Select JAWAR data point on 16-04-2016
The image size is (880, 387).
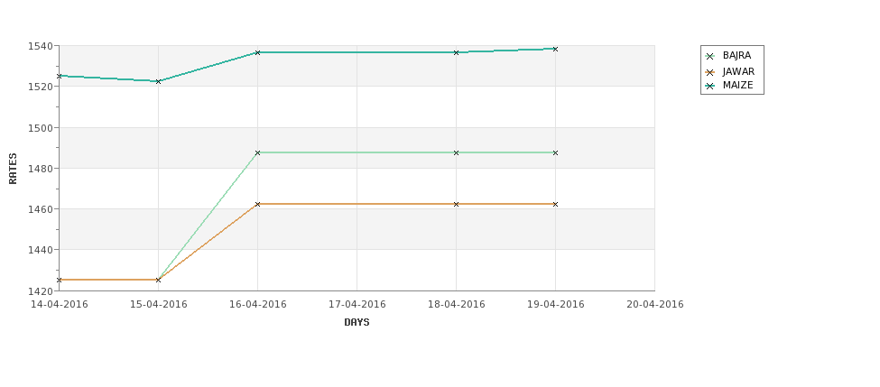tap(257, 204)
